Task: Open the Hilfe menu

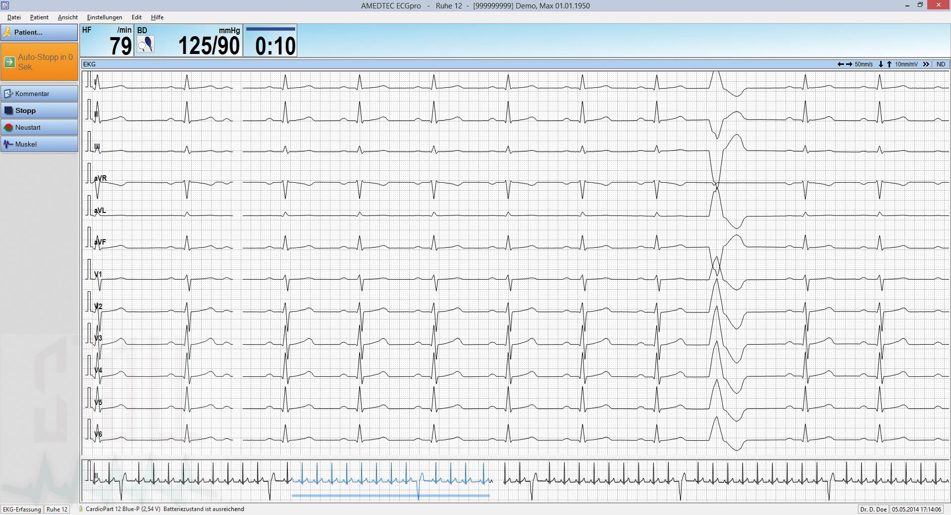Action: [x=157, y=17]
